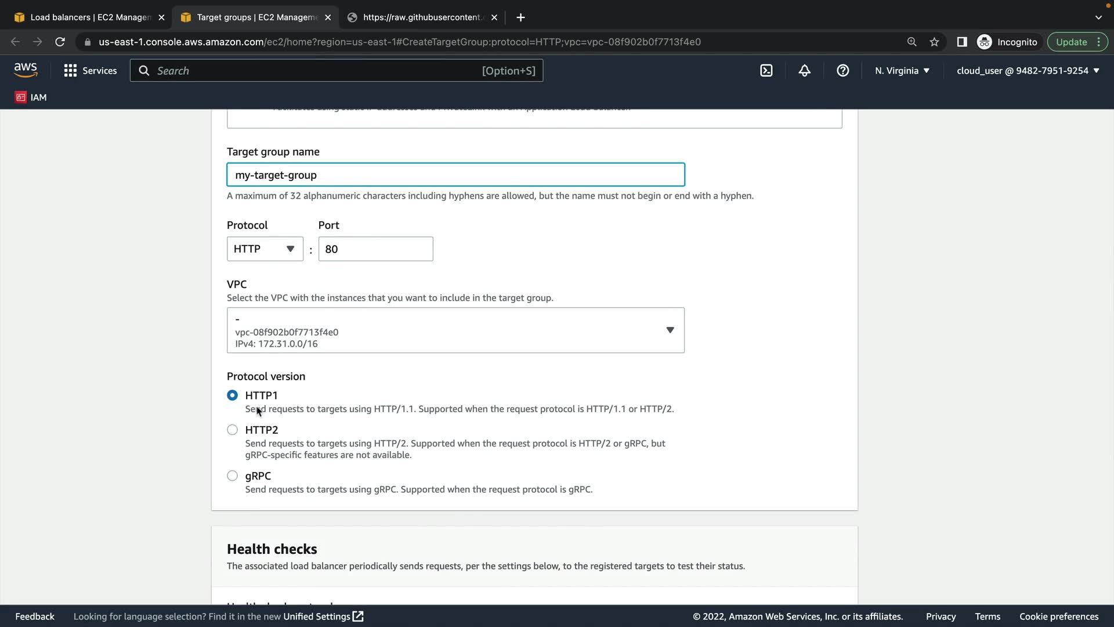Click the Target group name field

click(x=455, y=175)
